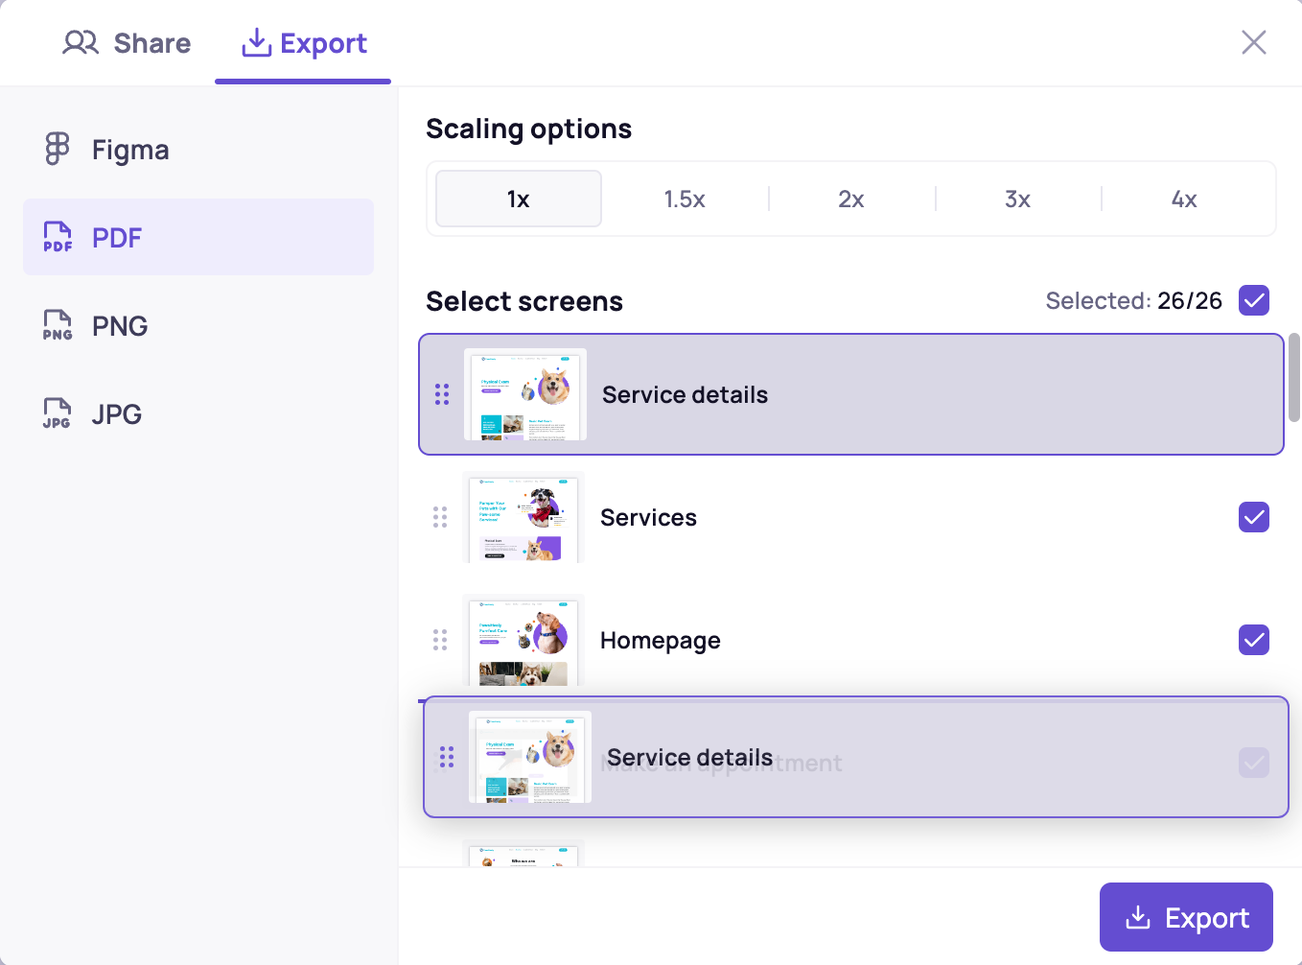Click the screens list scrollbar
This screenshot has width=1302, height=965.
[x=1294, y=377]
